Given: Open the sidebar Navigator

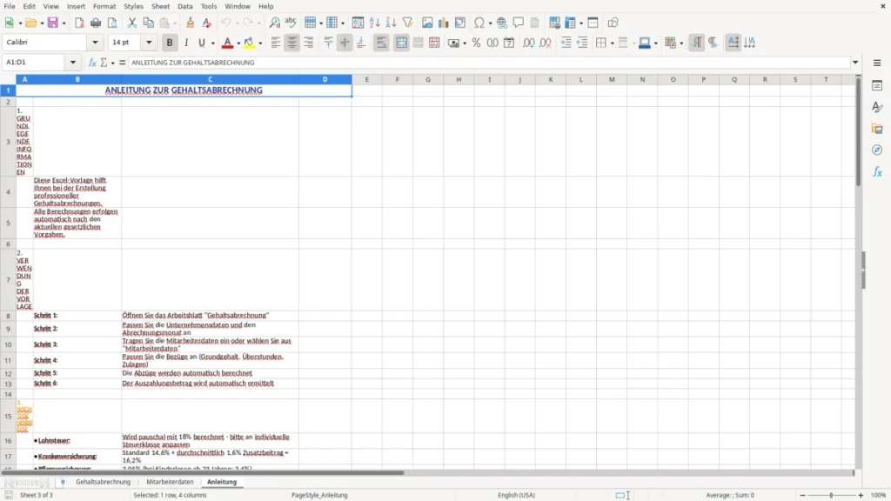Looking at the screenshot, I should [x=877, y=150].
